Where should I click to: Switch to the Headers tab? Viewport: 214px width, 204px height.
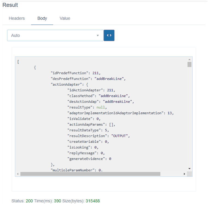[x=17, y=19]
